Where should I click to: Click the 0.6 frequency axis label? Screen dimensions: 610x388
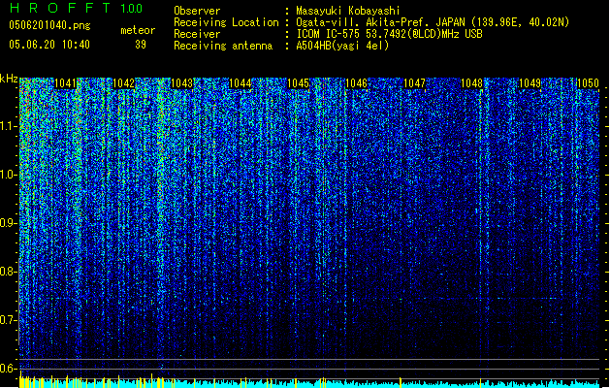8,369
